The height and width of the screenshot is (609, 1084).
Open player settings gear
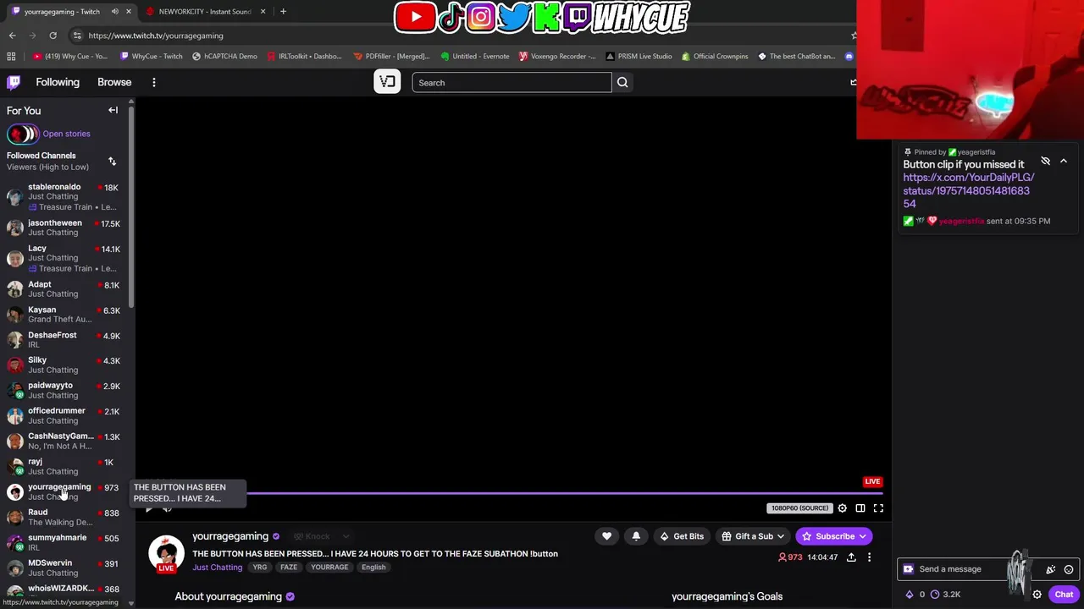click(842, 508)
